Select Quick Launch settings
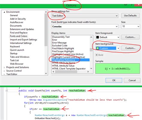This screenshot has width=142, height=120. (17, 50)
